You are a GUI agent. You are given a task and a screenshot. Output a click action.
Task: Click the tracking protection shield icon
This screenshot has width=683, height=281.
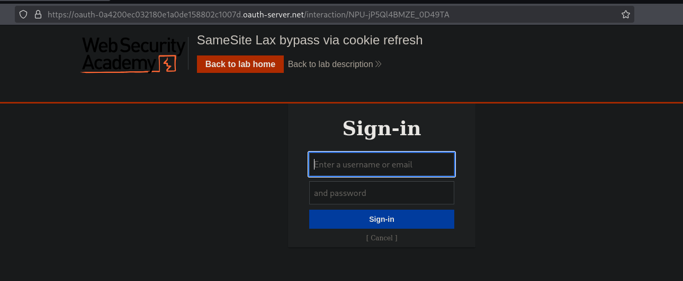23,15
